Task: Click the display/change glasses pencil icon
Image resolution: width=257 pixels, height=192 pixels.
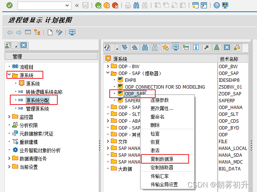Action: pyautogui.click(x=59, y=33)
